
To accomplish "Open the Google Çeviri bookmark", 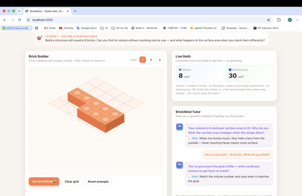I will (87, 28).
